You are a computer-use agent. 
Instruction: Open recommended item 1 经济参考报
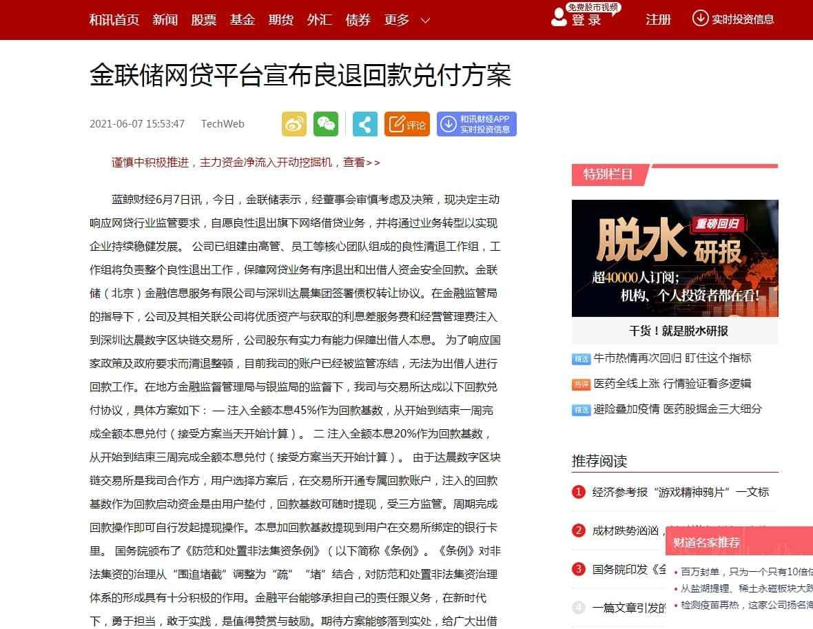pyautogui.click(x=680, y=492)
